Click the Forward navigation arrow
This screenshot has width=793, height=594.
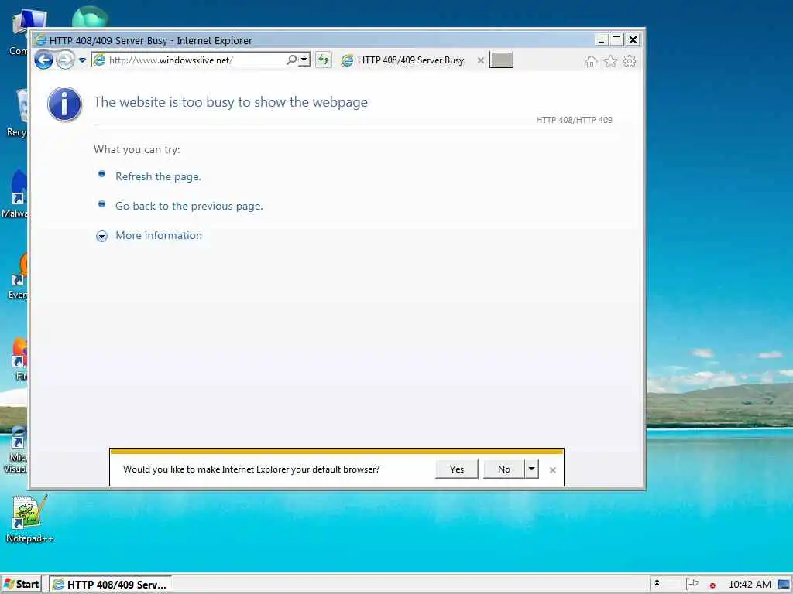pos(65,60)
